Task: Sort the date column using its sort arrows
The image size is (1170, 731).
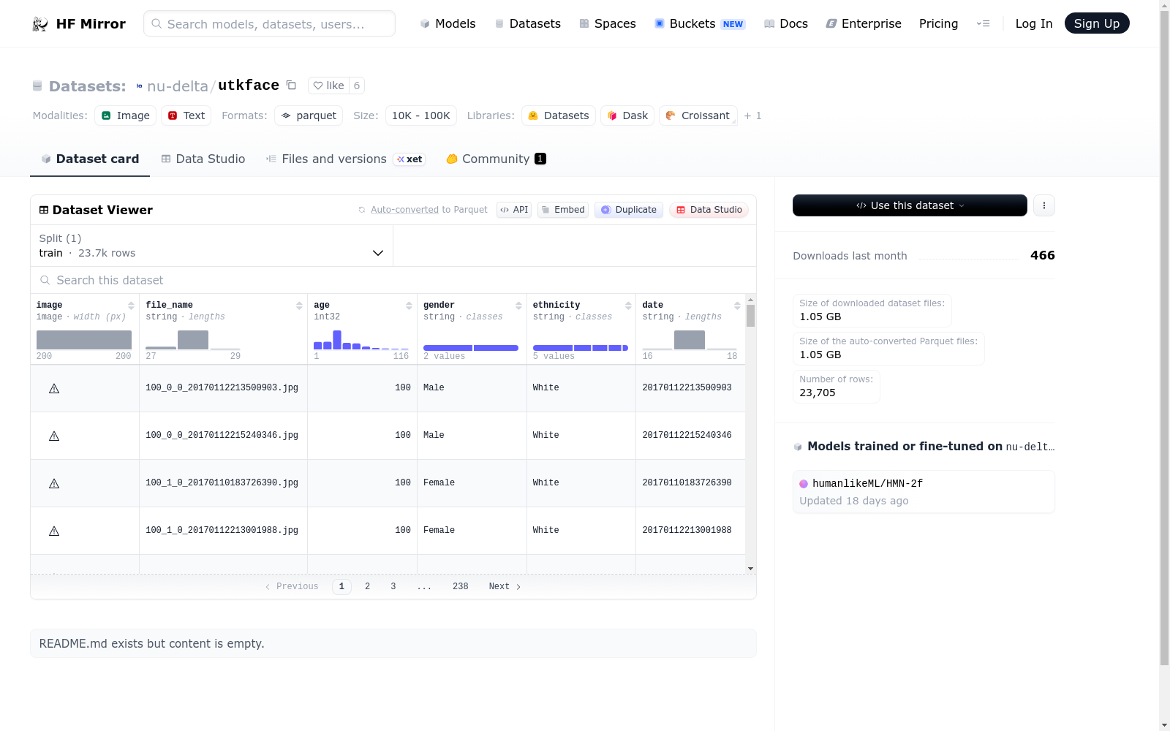Action: pos(737,306)
